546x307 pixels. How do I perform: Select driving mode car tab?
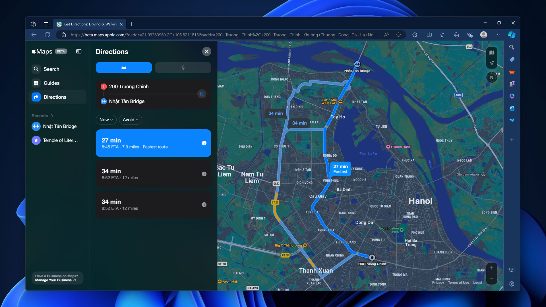(x=124, y=68)
